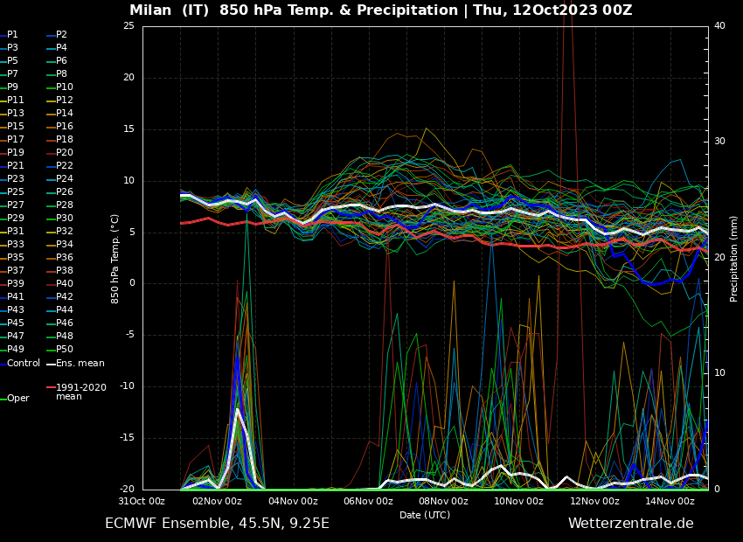Select the 10Nov 00z date tick
743x542 pixels.
(x=519, y=501)
